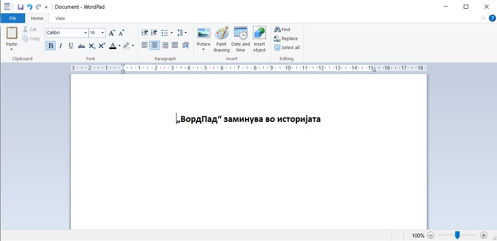Toggle Italic formatting
The image size is (497, 241).
tap(61, 46)
